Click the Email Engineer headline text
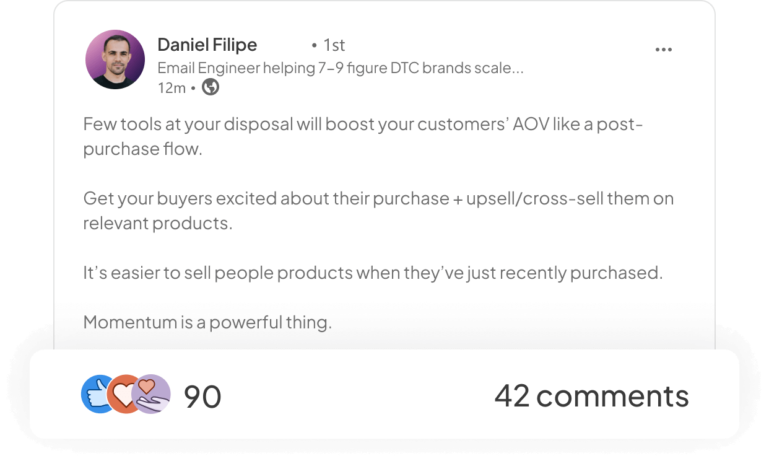The width and height of the screenshot is (769, 461). point(341,68)
